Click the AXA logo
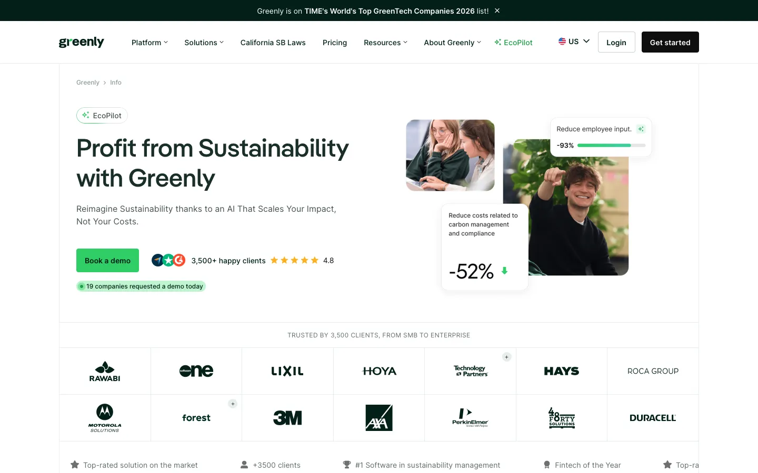Screen dimensions: 758x473 tap(379, 418)
